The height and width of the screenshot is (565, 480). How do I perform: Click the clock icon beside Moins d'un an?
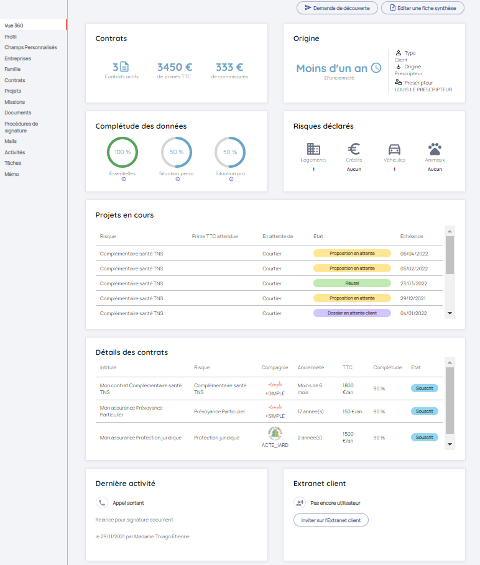click(376, 68)
